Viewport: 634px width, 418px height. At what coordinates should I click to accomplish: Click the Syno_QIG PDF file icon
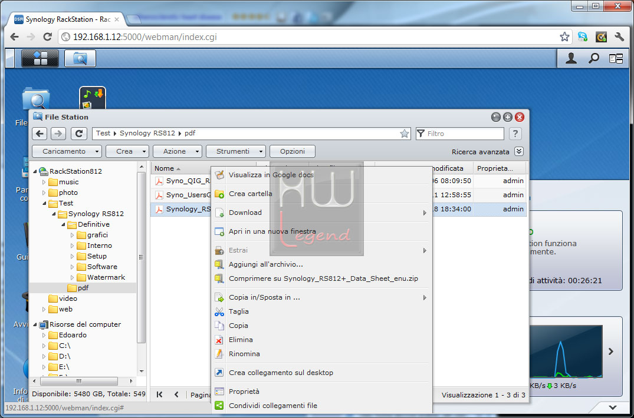[159, 181]
